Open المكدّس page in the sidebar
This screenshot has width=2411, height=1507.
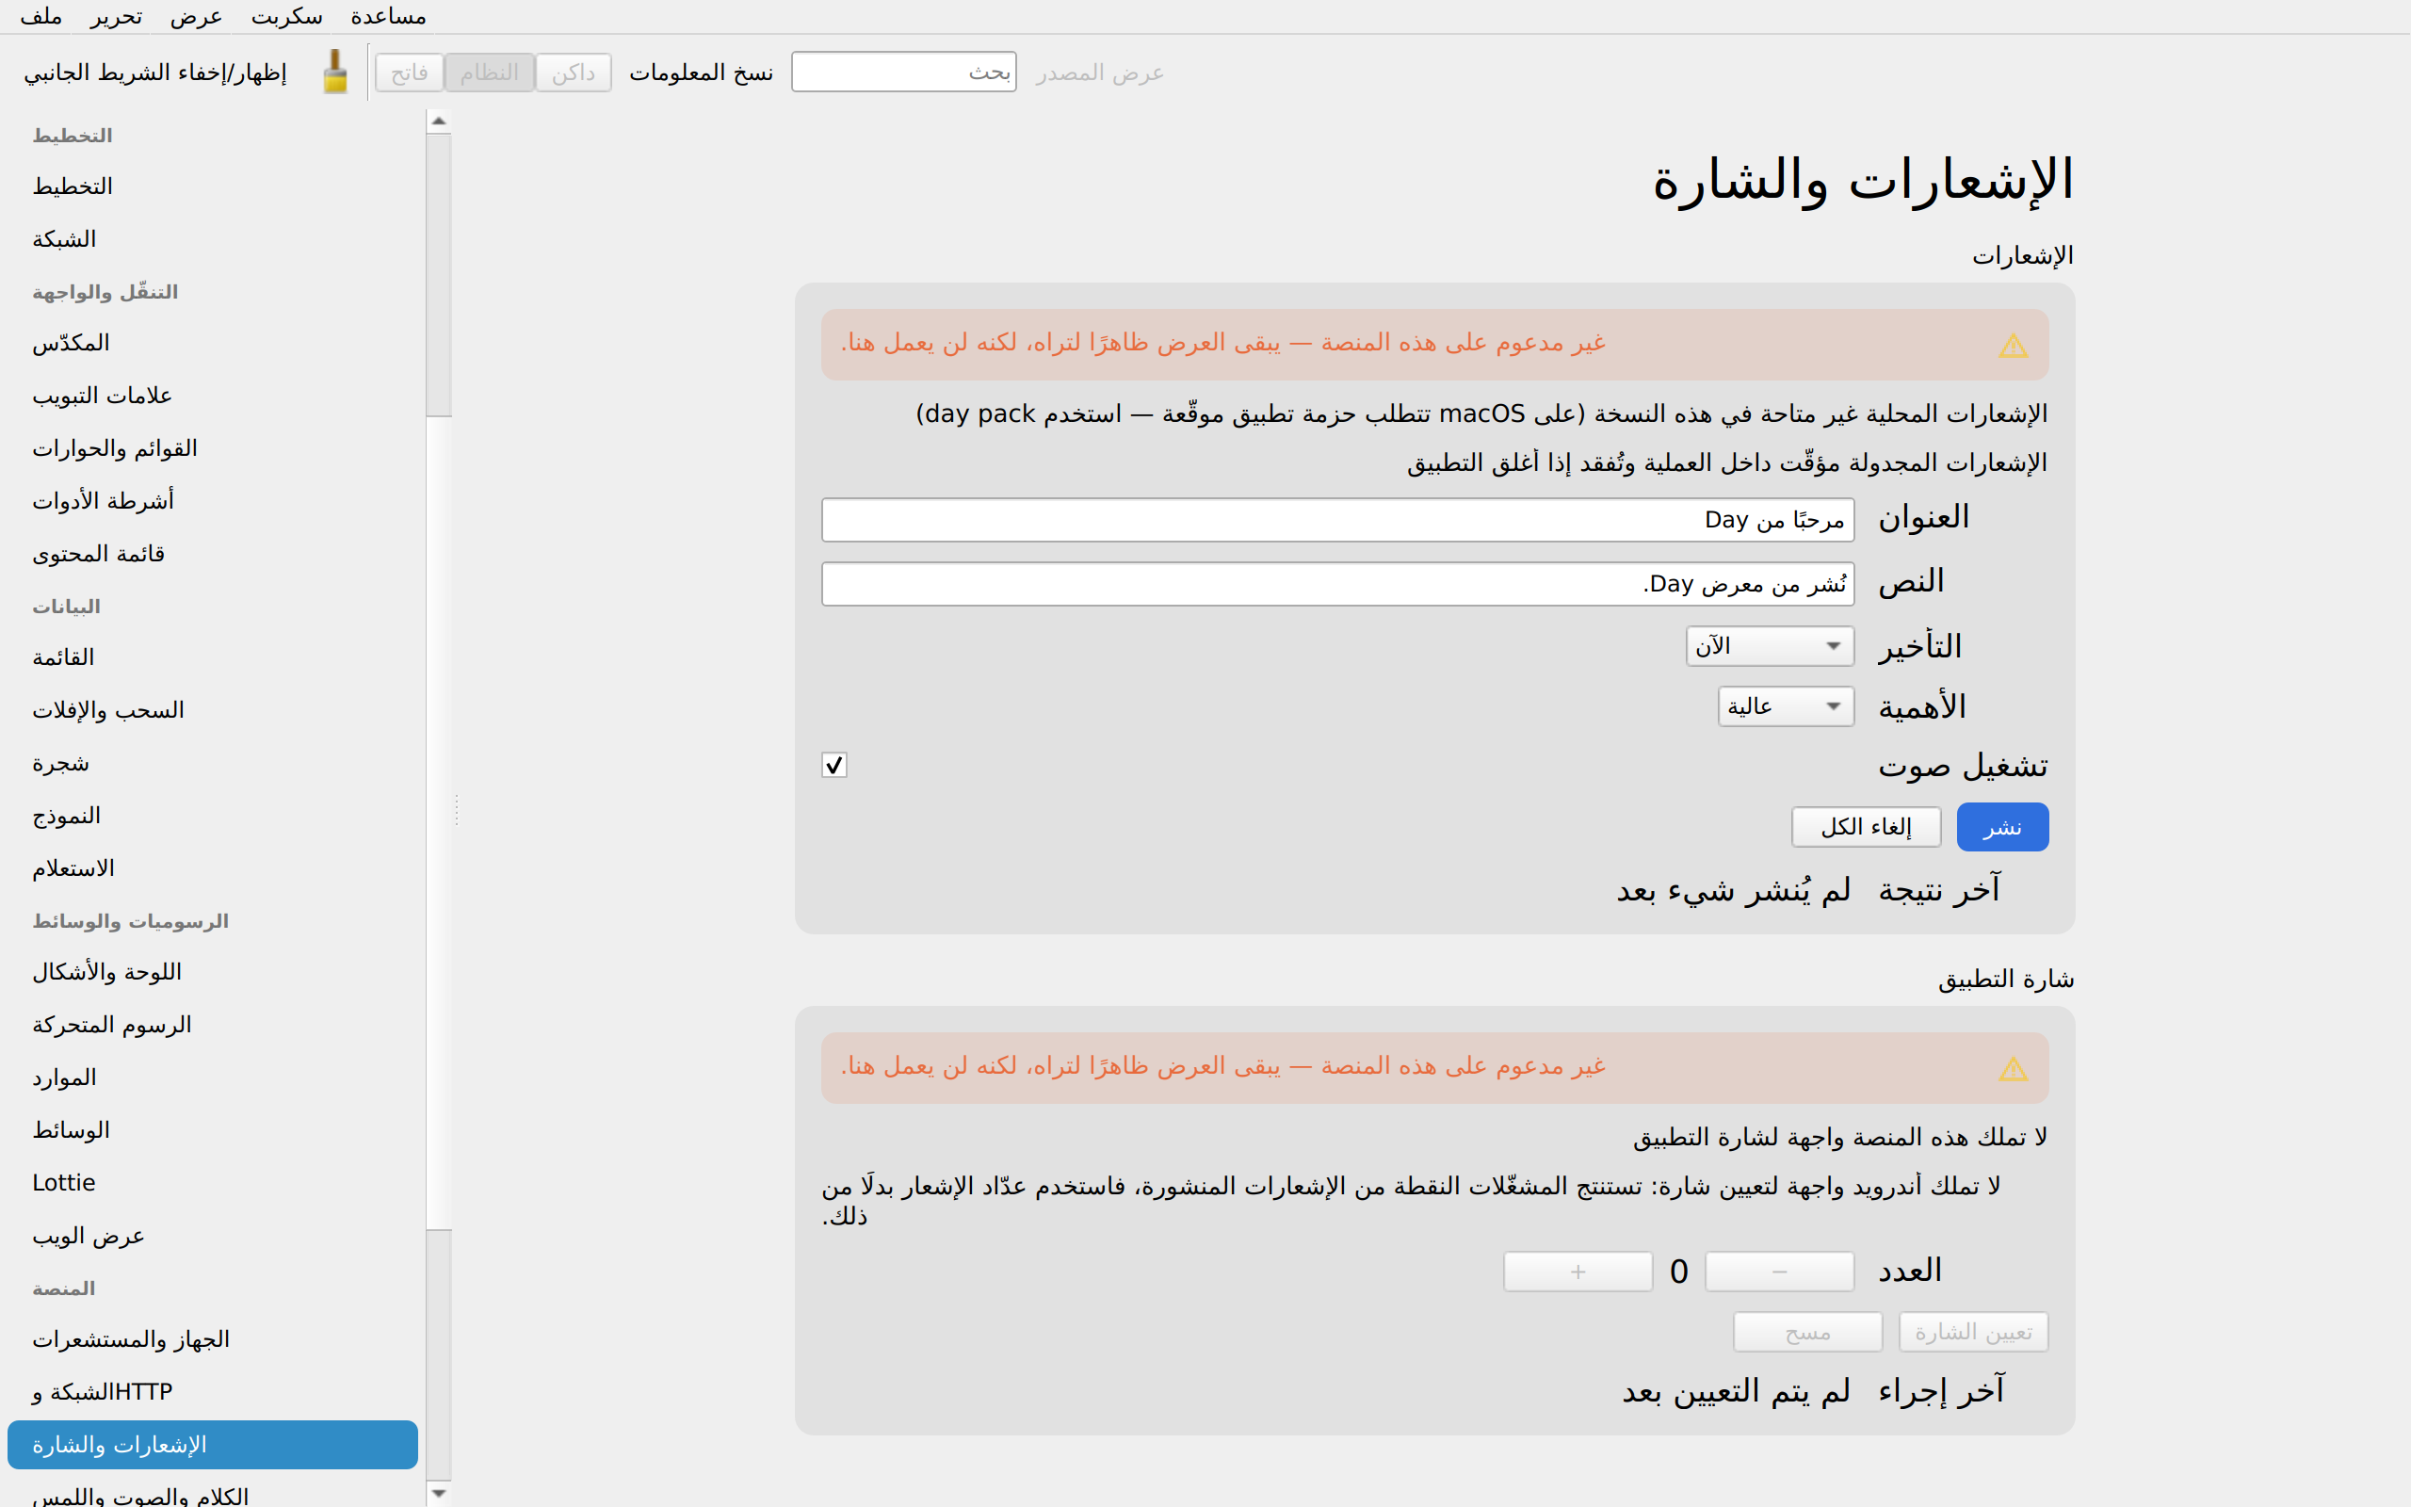click(212, 343)
